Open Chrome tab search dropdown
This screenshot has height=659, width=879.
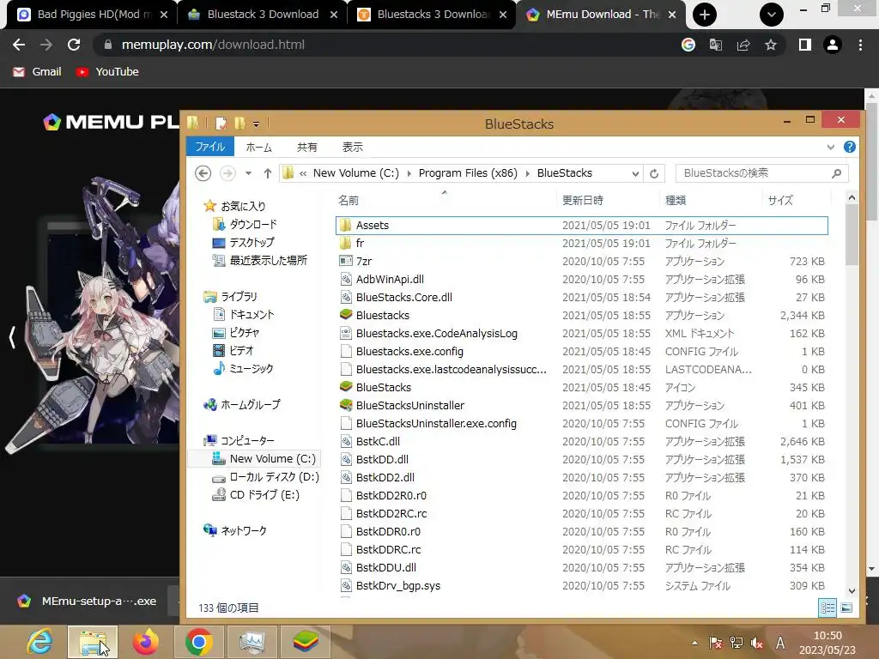tap(772, 15)
